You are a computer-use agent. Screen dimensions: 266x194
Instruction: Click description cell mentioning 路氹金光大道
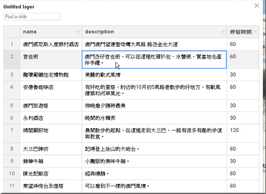tap(154, 44)
